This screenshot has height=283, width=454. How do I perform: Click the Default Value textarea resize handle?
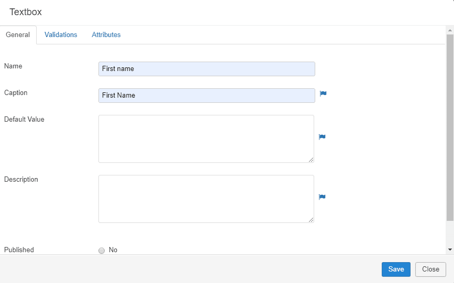pyautogui.click(x=311, y=160)
